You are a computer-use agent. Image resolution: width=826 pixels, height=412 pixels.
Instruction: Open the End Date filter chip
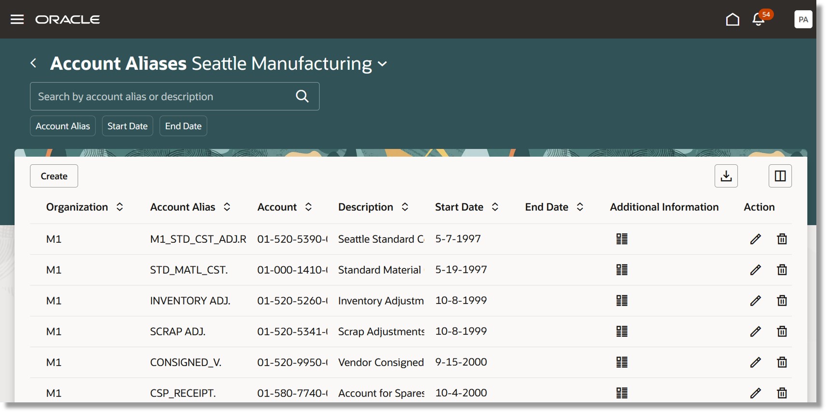pos(183,126)
